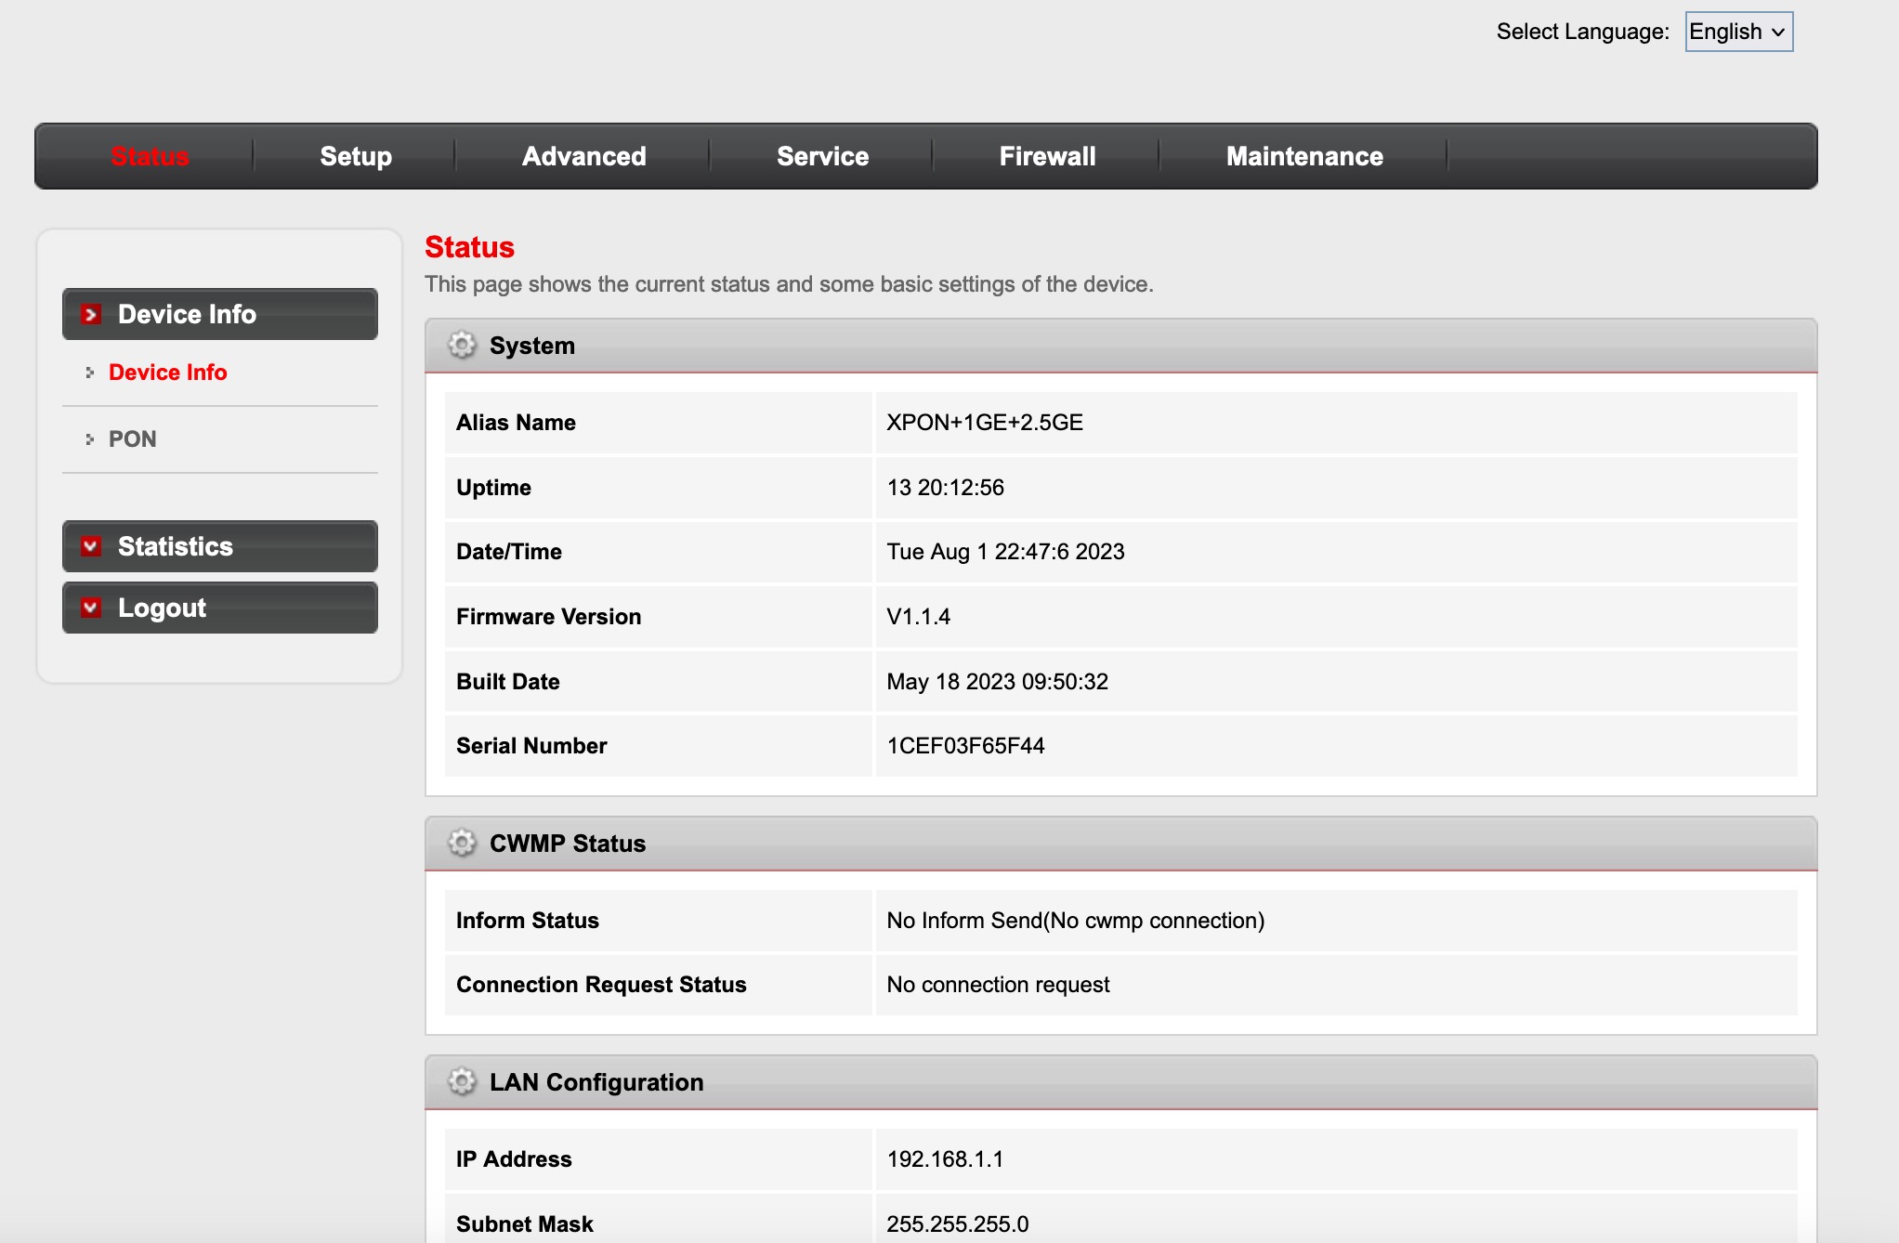Open the PON page link
Image resolution: width=1899 pixels, height=1243 pixels.
pyautogui.click(x=132, y=439)
